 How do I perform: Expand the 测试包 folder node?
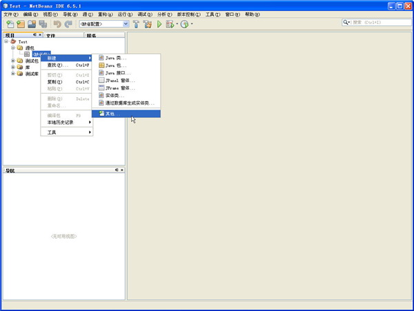pyautogui.click(x=12, y=61)
